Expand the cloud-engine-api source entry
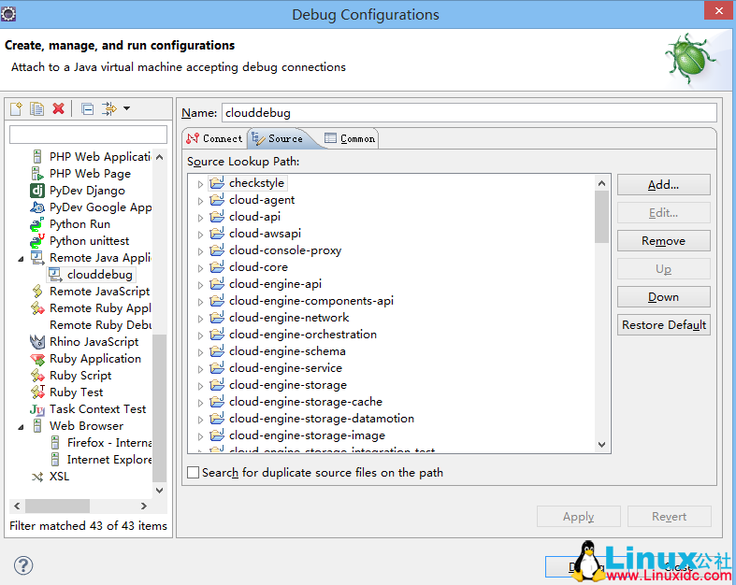 (x=200, y=285)
